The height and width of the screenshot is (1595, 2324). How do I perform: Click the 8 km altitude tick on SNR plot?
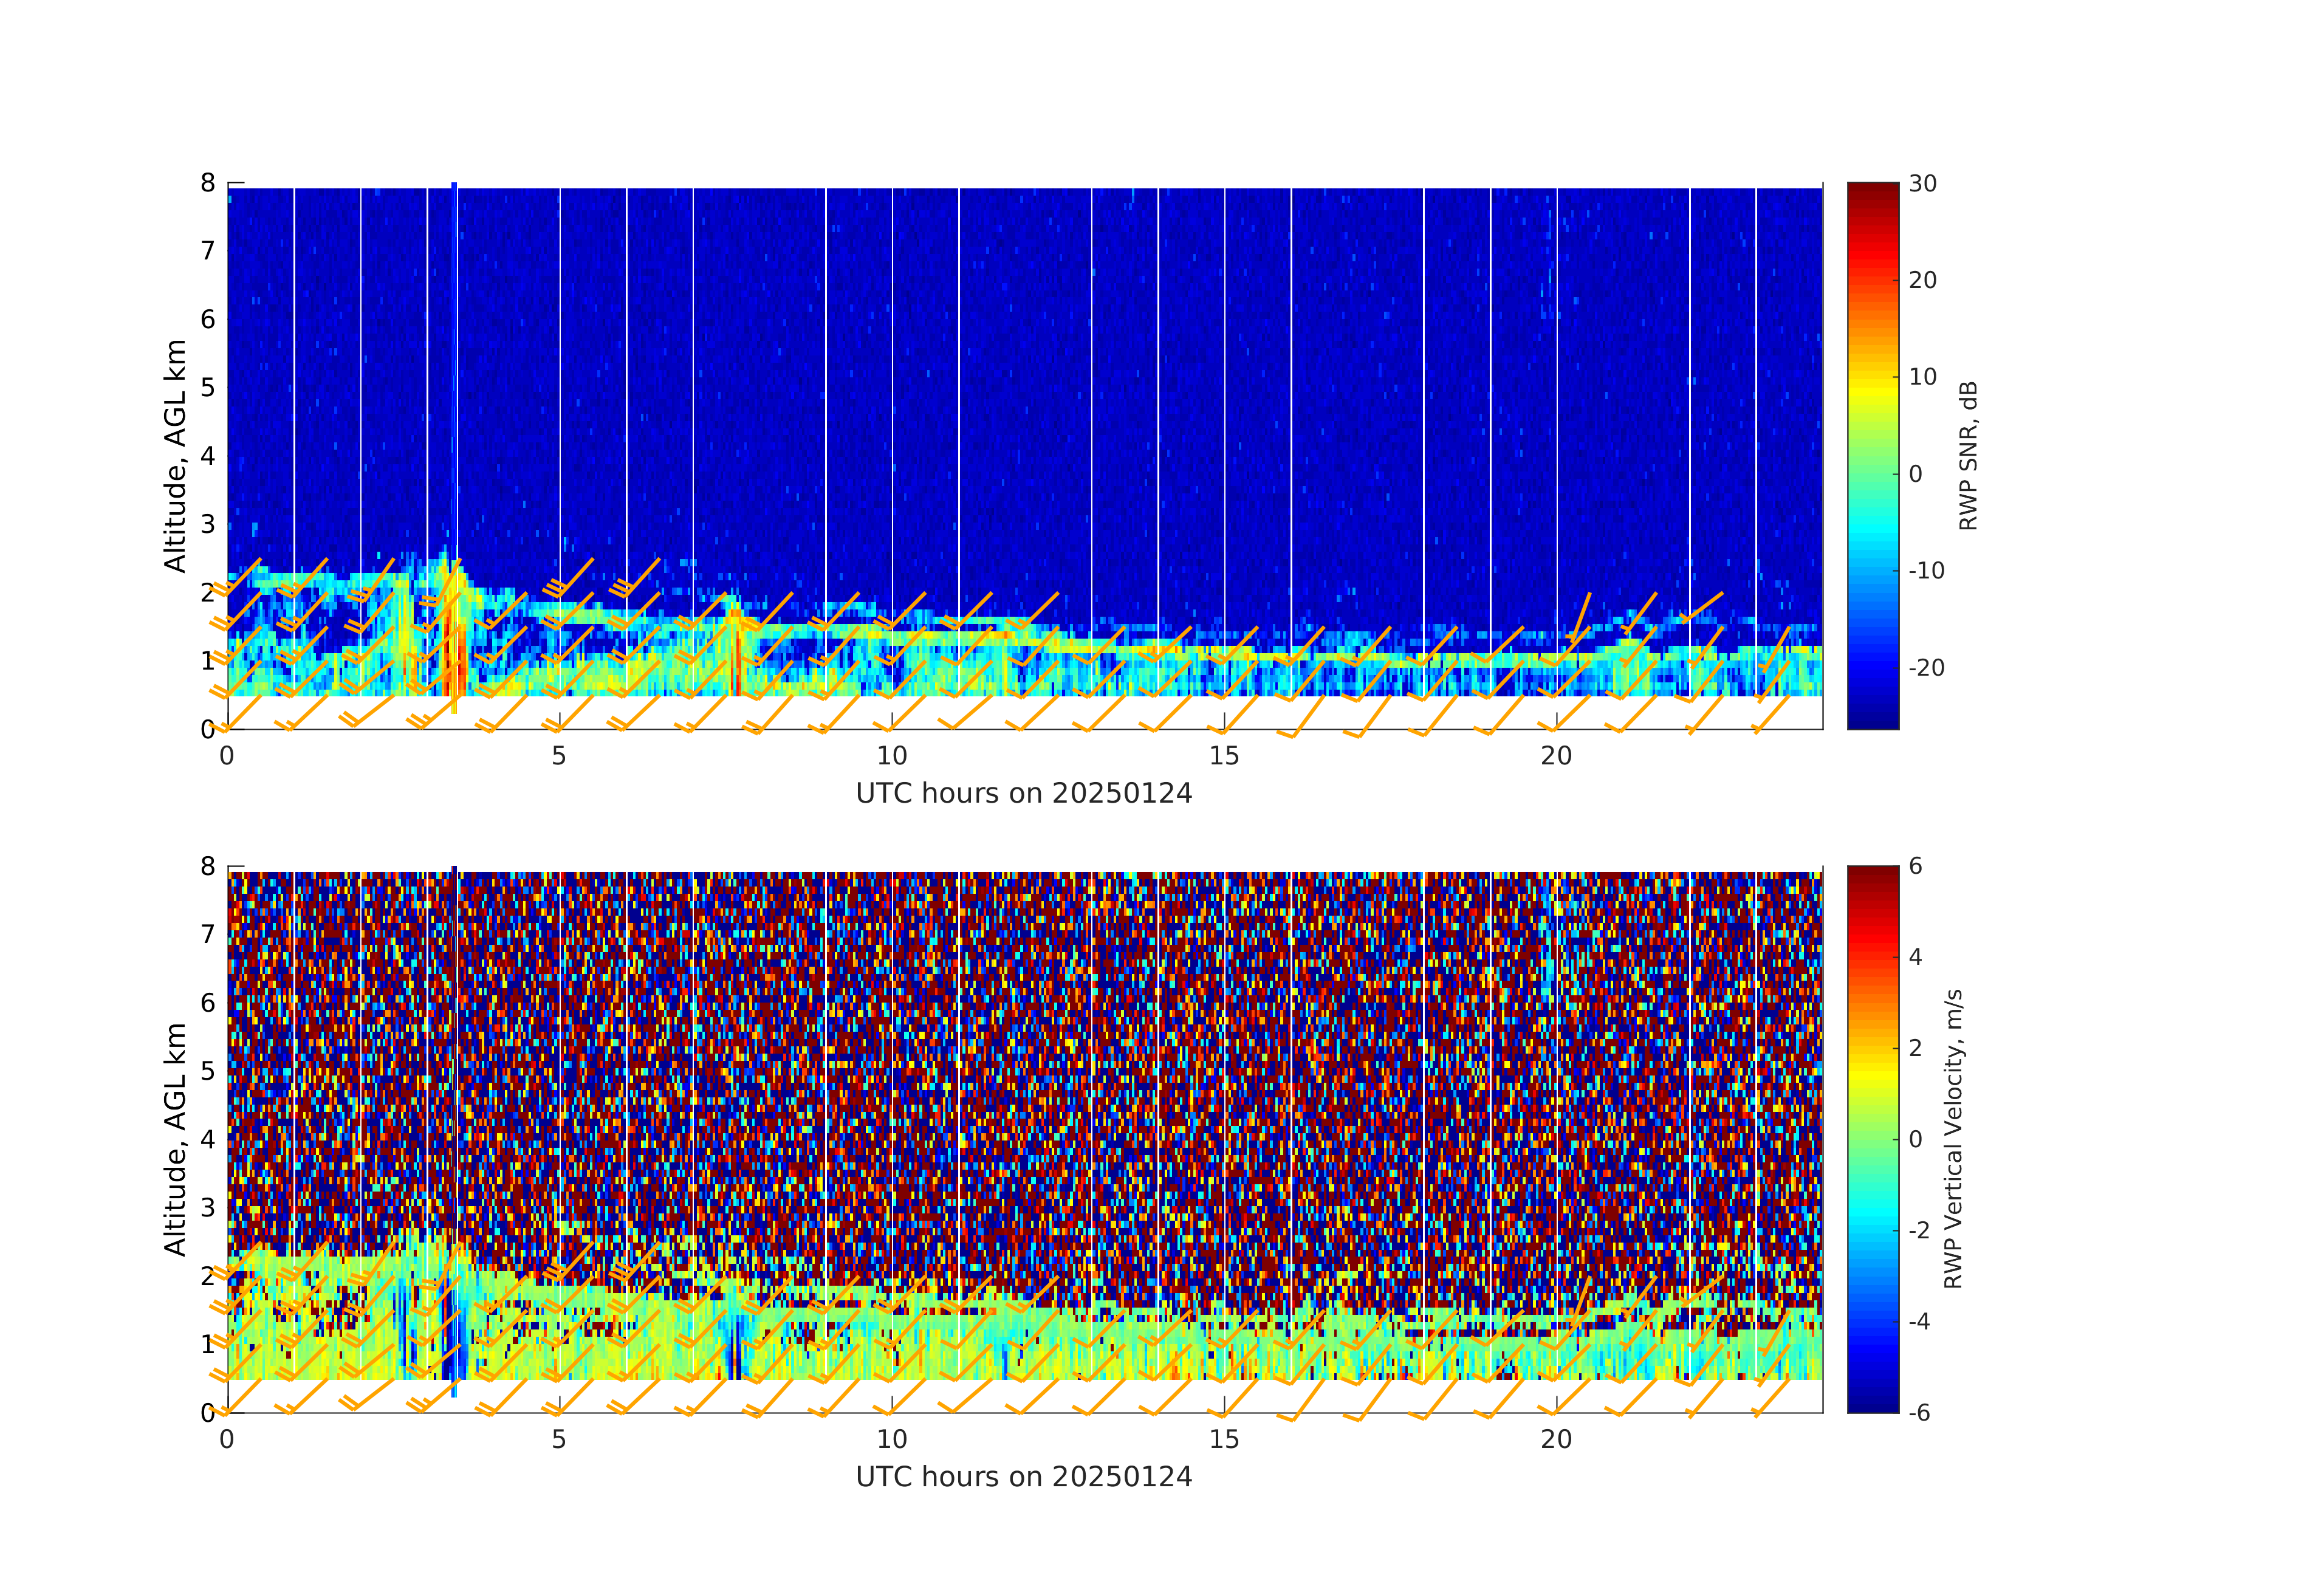point(208,183)
